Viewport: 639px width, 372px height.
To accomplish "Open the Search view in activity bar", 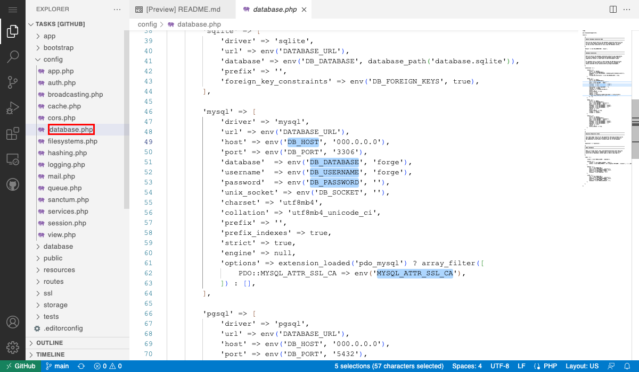I will pyautogui.click(x=13, y=56).
